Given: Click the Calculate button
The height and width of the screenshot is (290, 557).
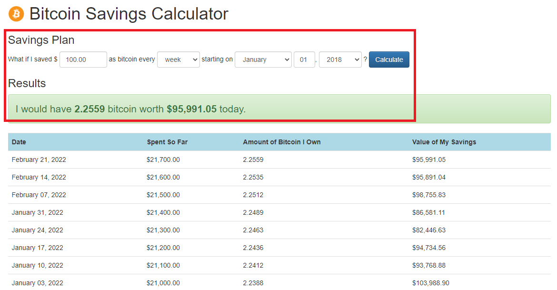Looking at the screenshot, I should coord(389,60).
